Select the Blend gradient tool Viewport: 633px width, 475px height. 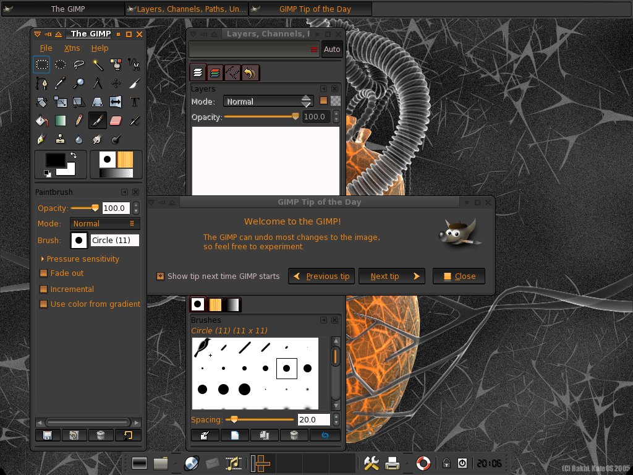(x=60, y=121)
